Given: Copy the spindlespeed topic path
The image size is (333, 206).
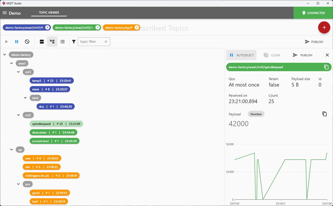Looking at the screenshot, I should (326, 67).
